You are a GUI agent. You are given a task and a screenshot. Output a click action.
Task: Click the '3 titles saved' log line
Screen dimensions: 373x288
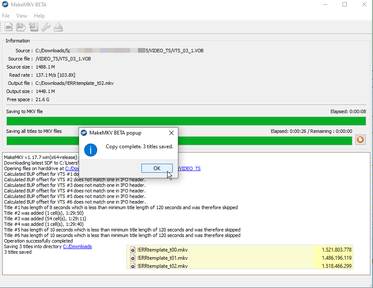(x=18, y=252)
